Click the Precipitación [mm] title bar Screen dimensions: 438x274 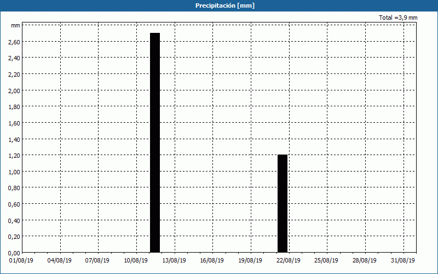tap(219, 5)
